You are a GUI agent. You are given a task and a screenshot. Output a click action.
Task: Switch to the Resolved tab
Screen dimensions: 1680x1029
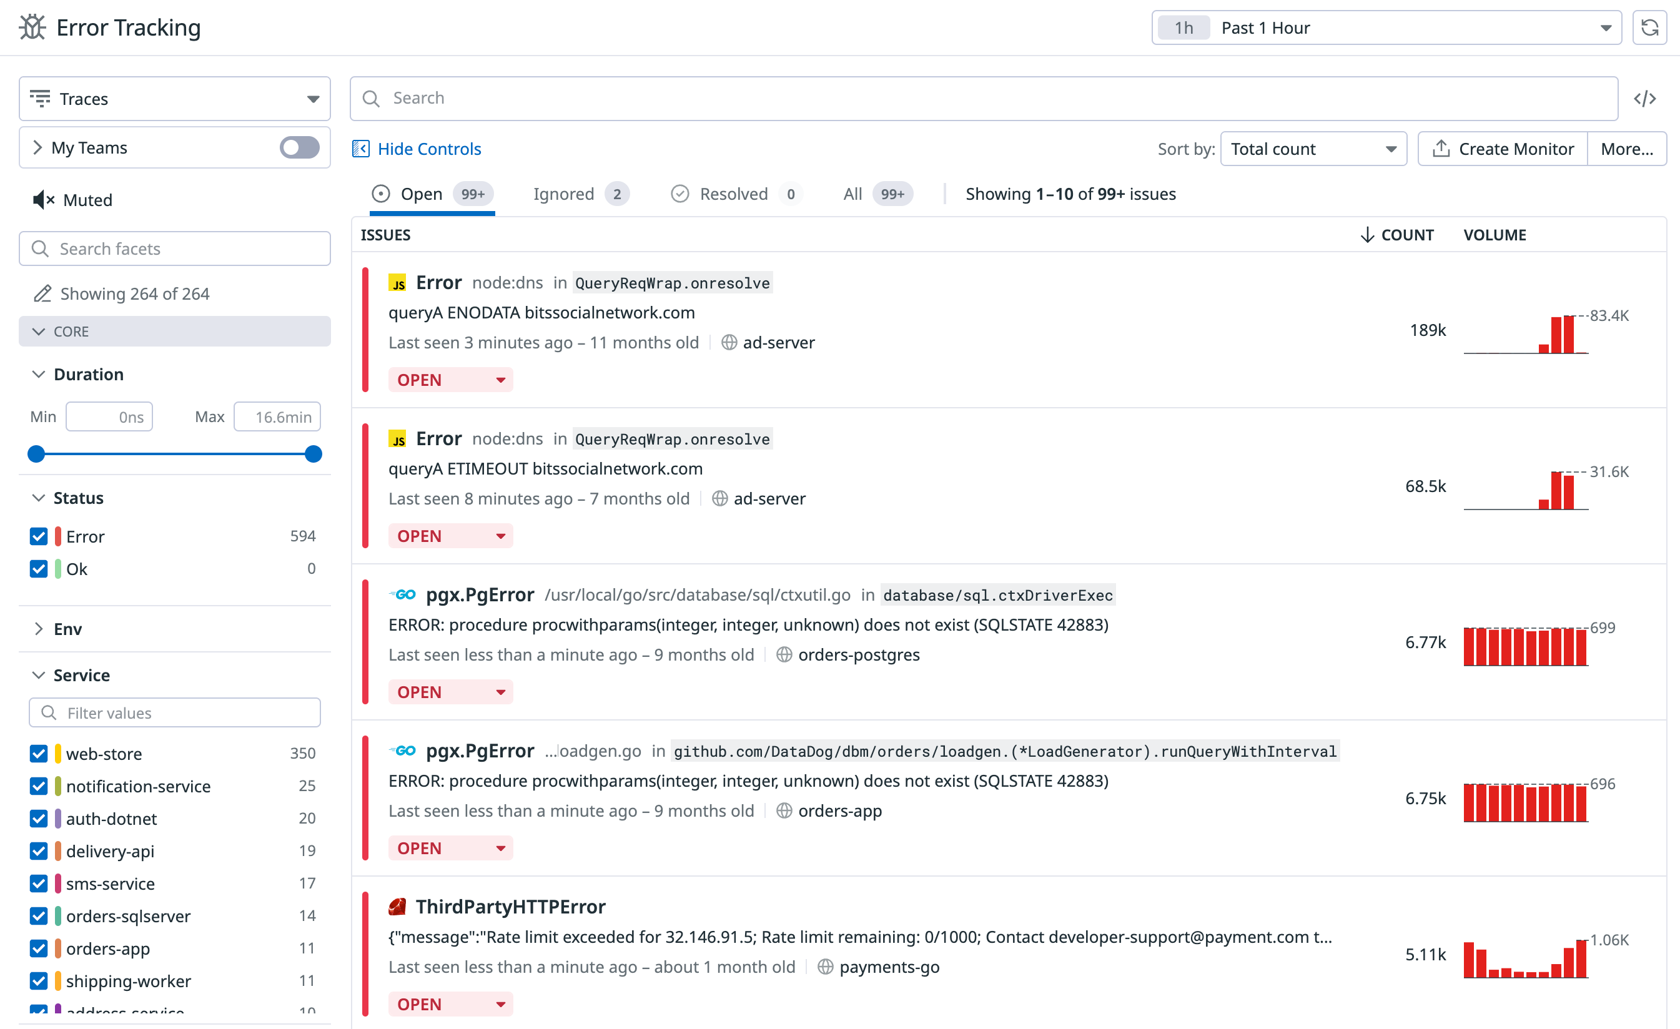pyautogui.click(x=735, y=194)
